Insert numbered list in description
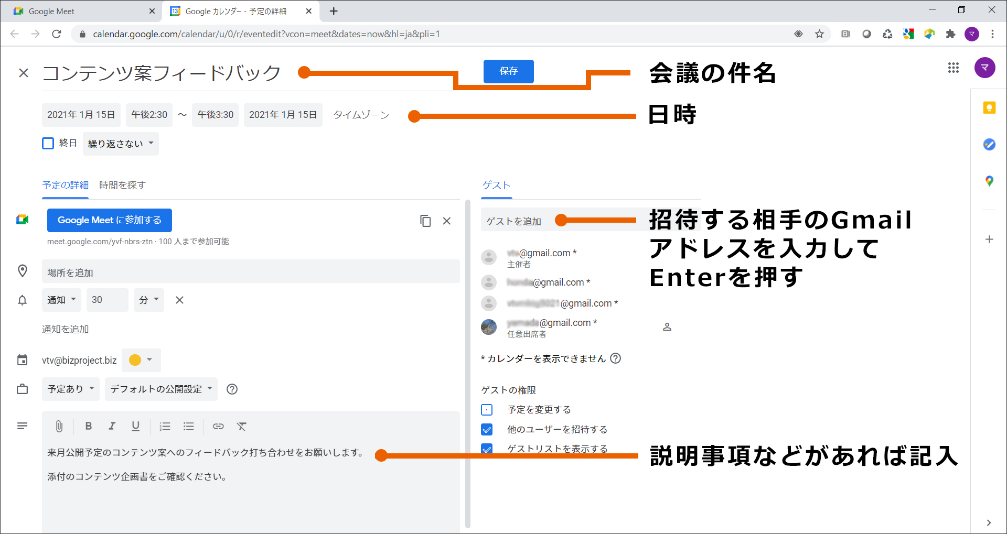Image resolution: width=1007 pixels, height=534 pixels. click(165, 426)
